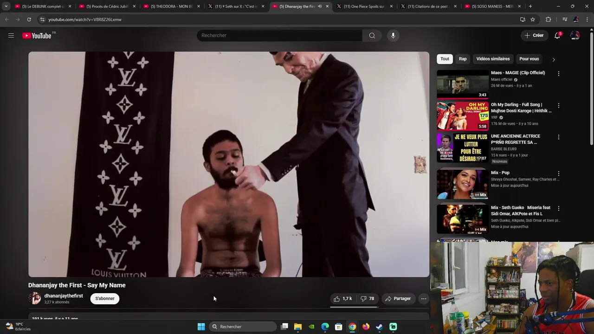Select the Tout filter chip
This screenshot has height=334, width=594.
(x=445, y=59)
